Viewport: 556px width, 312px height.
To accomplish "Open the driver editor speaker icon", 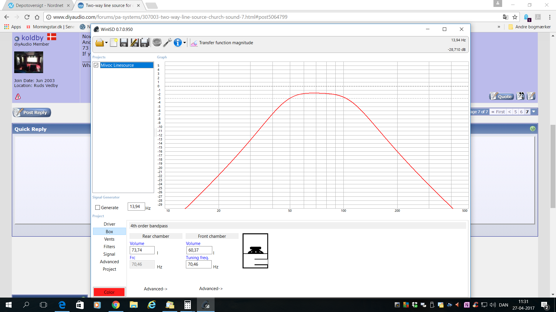I will point(157,43).
